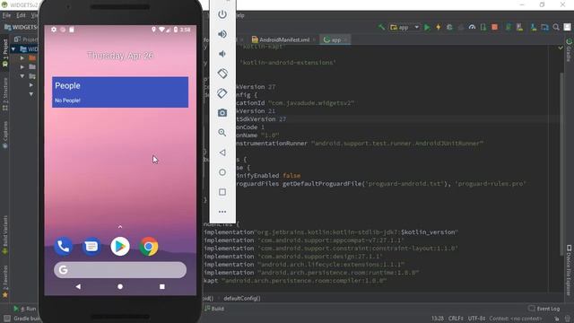
Task: Launch Play Store on emulator dock
Action: click(x=120, y=247)
